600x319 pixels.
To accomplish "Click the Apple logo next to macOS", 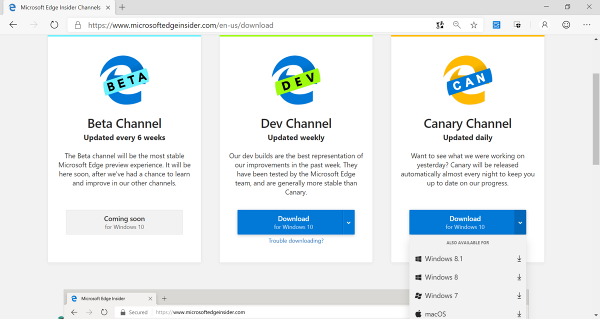I will (418, 313).
